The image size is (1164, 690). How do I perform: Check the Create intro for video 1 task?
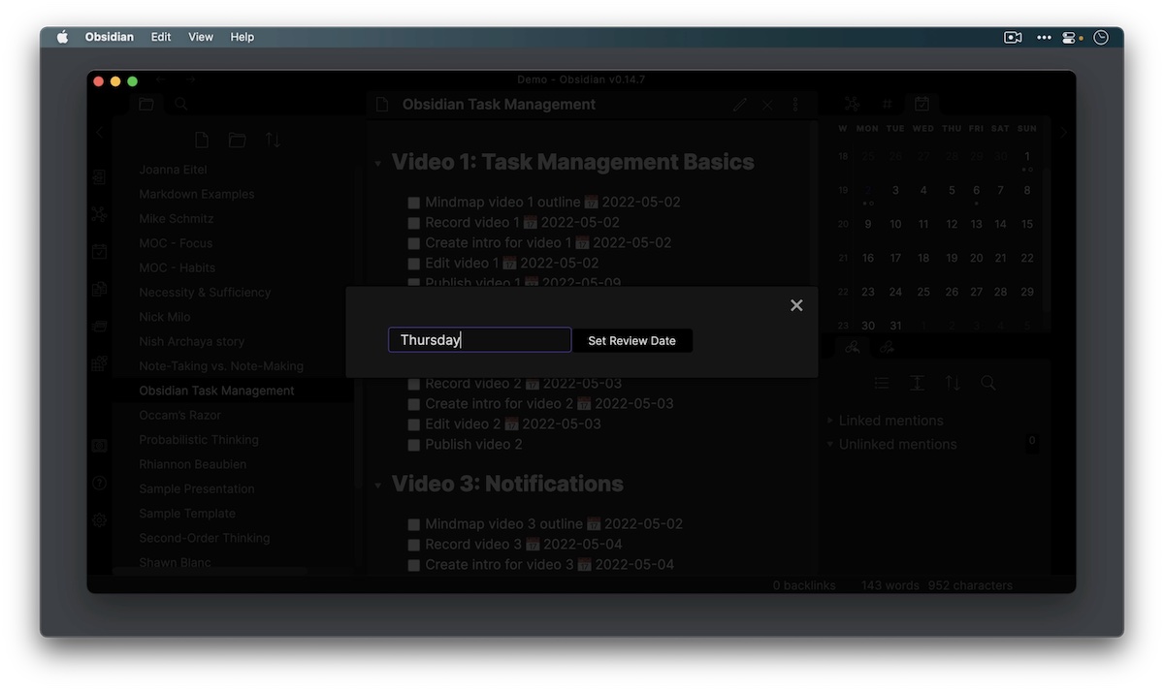pos(414,243)
